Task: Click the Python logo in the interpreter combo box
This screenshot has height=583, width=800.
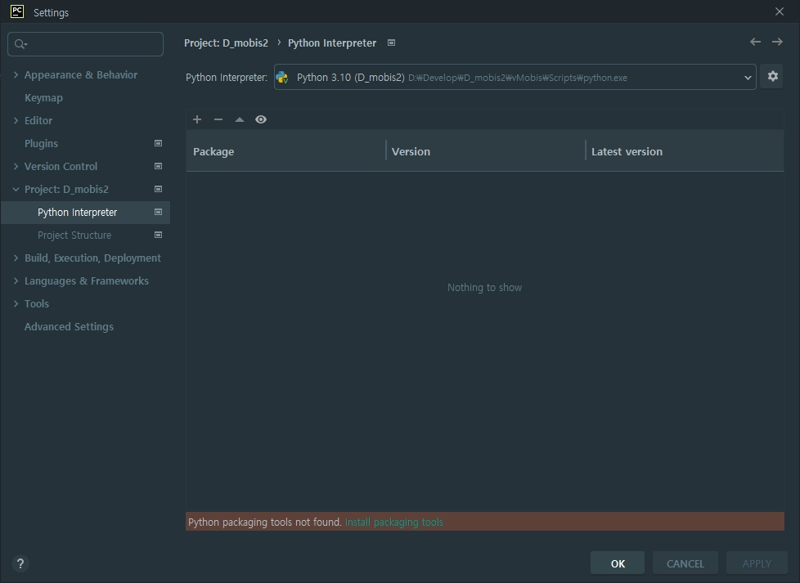Action: [282, 78]
